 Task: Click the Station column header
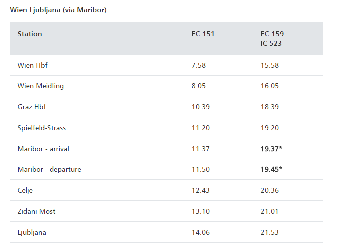pyautogui.click(x=30, y=34)
